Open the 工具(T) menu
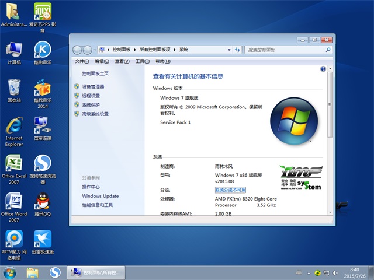The height and width of the screenshot is (280, 374). point(143,61)
